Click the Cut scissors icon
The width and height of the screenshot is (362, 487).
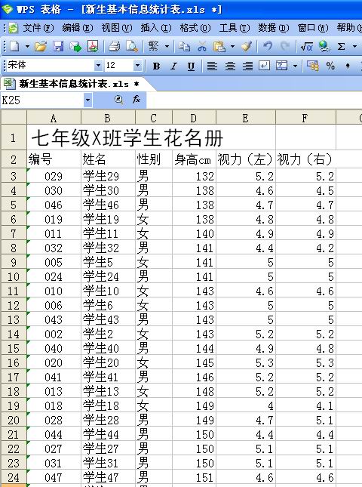202,47
